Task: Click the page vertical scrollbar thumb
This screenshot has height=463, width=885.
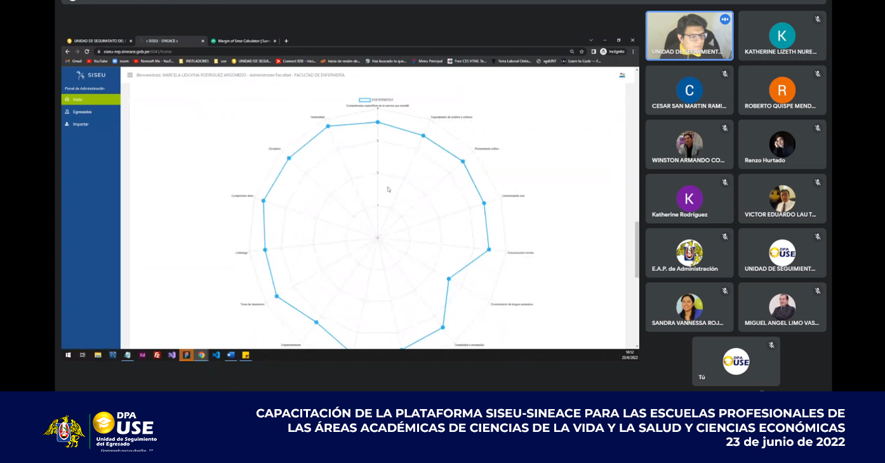Action: [637, 249]
